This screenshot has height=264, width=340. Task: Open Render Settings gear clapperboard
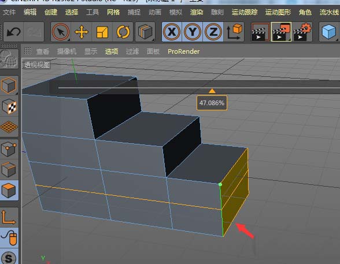pyautogui.click(x=302, y=32)
